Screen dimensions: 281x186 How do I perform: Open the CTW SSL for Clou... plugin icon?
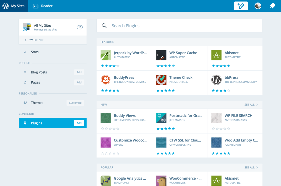161,143
